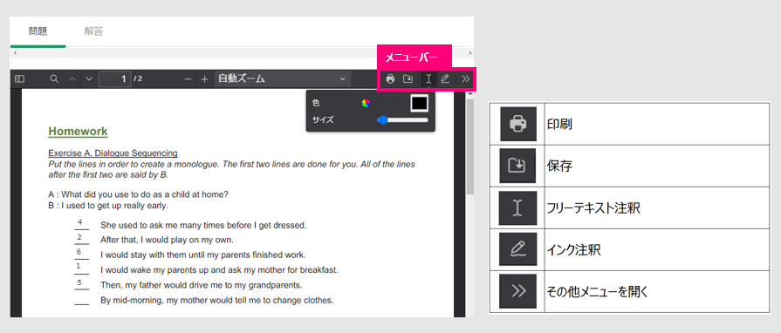The image size is (781, 333).
Task: Click the page number field showing 1
Action: 115,78
